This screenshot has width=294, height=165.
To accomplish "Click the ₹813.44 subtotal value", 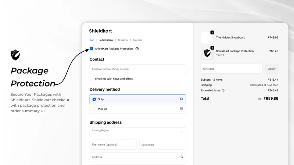I will (273, 80).
